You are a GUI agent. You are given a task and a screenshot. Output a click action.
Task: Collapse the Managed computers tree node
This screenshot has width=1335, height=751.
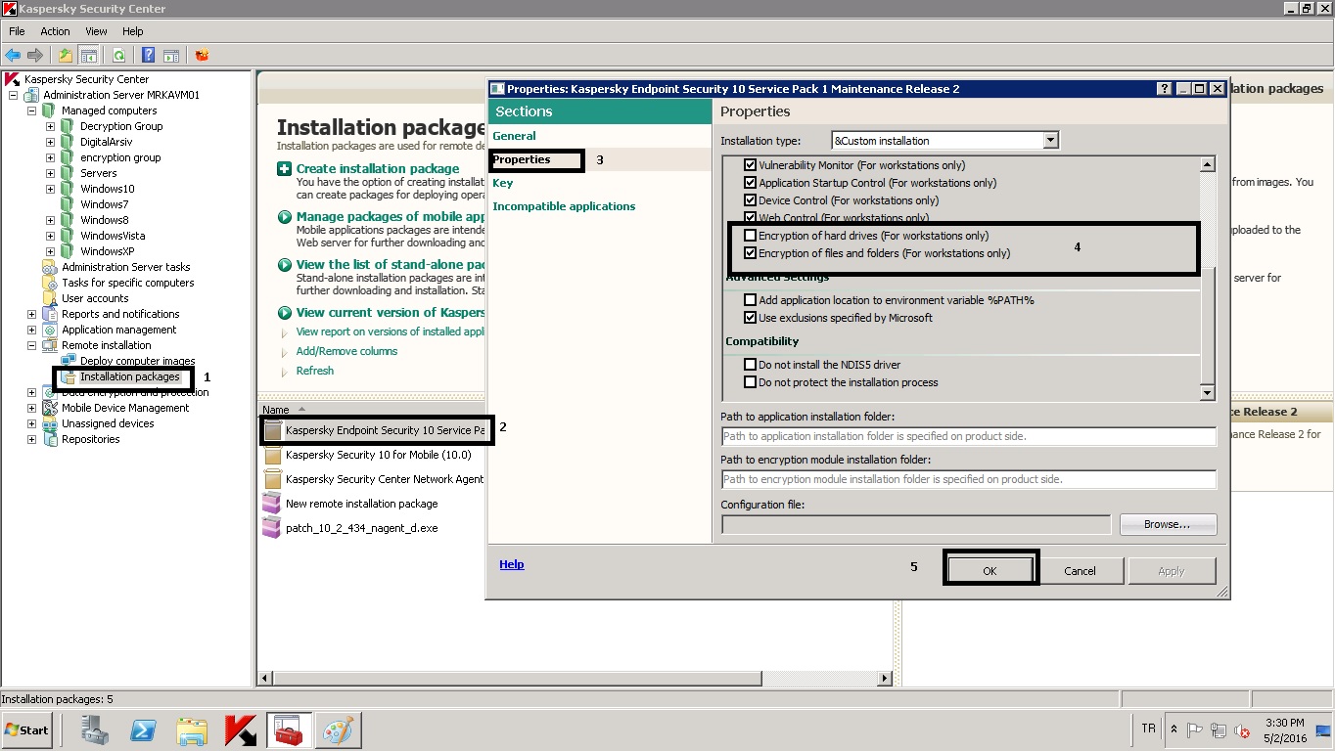tap(31, 110)
